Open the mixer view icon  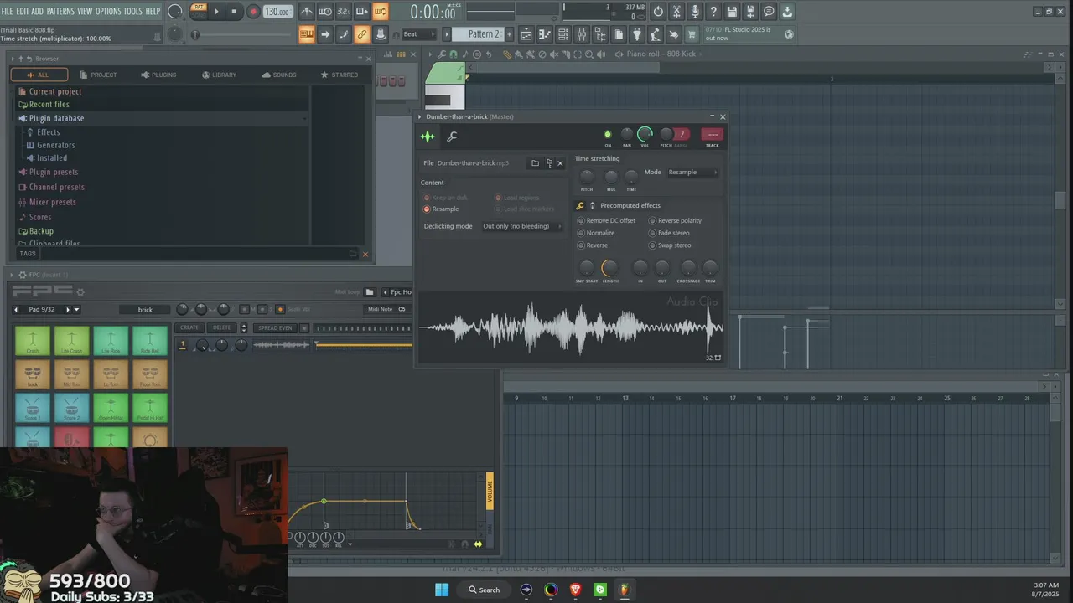581,34
